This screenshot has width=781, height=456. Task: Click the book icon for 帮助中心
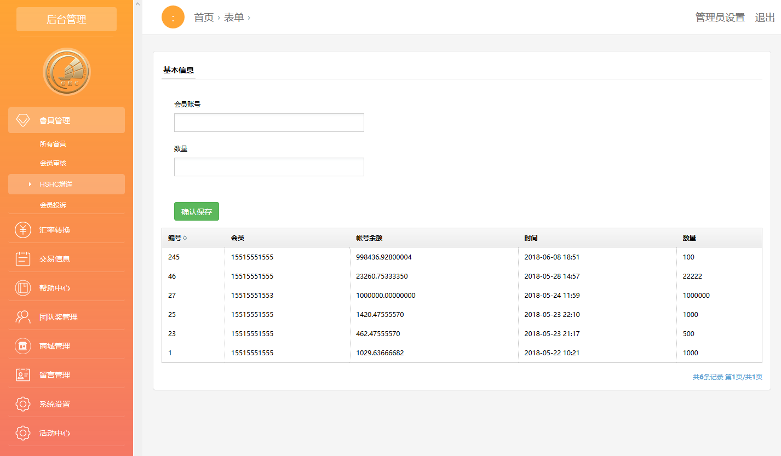pyautogui.click(x=23, y=288)
